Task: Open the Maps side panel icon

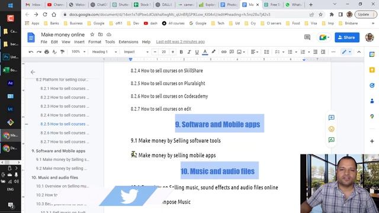Action: click(372, 117)
